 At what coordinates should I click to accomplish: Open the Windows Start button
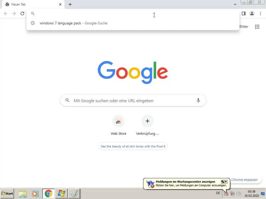pyautogui.click(x=7, y=194)
